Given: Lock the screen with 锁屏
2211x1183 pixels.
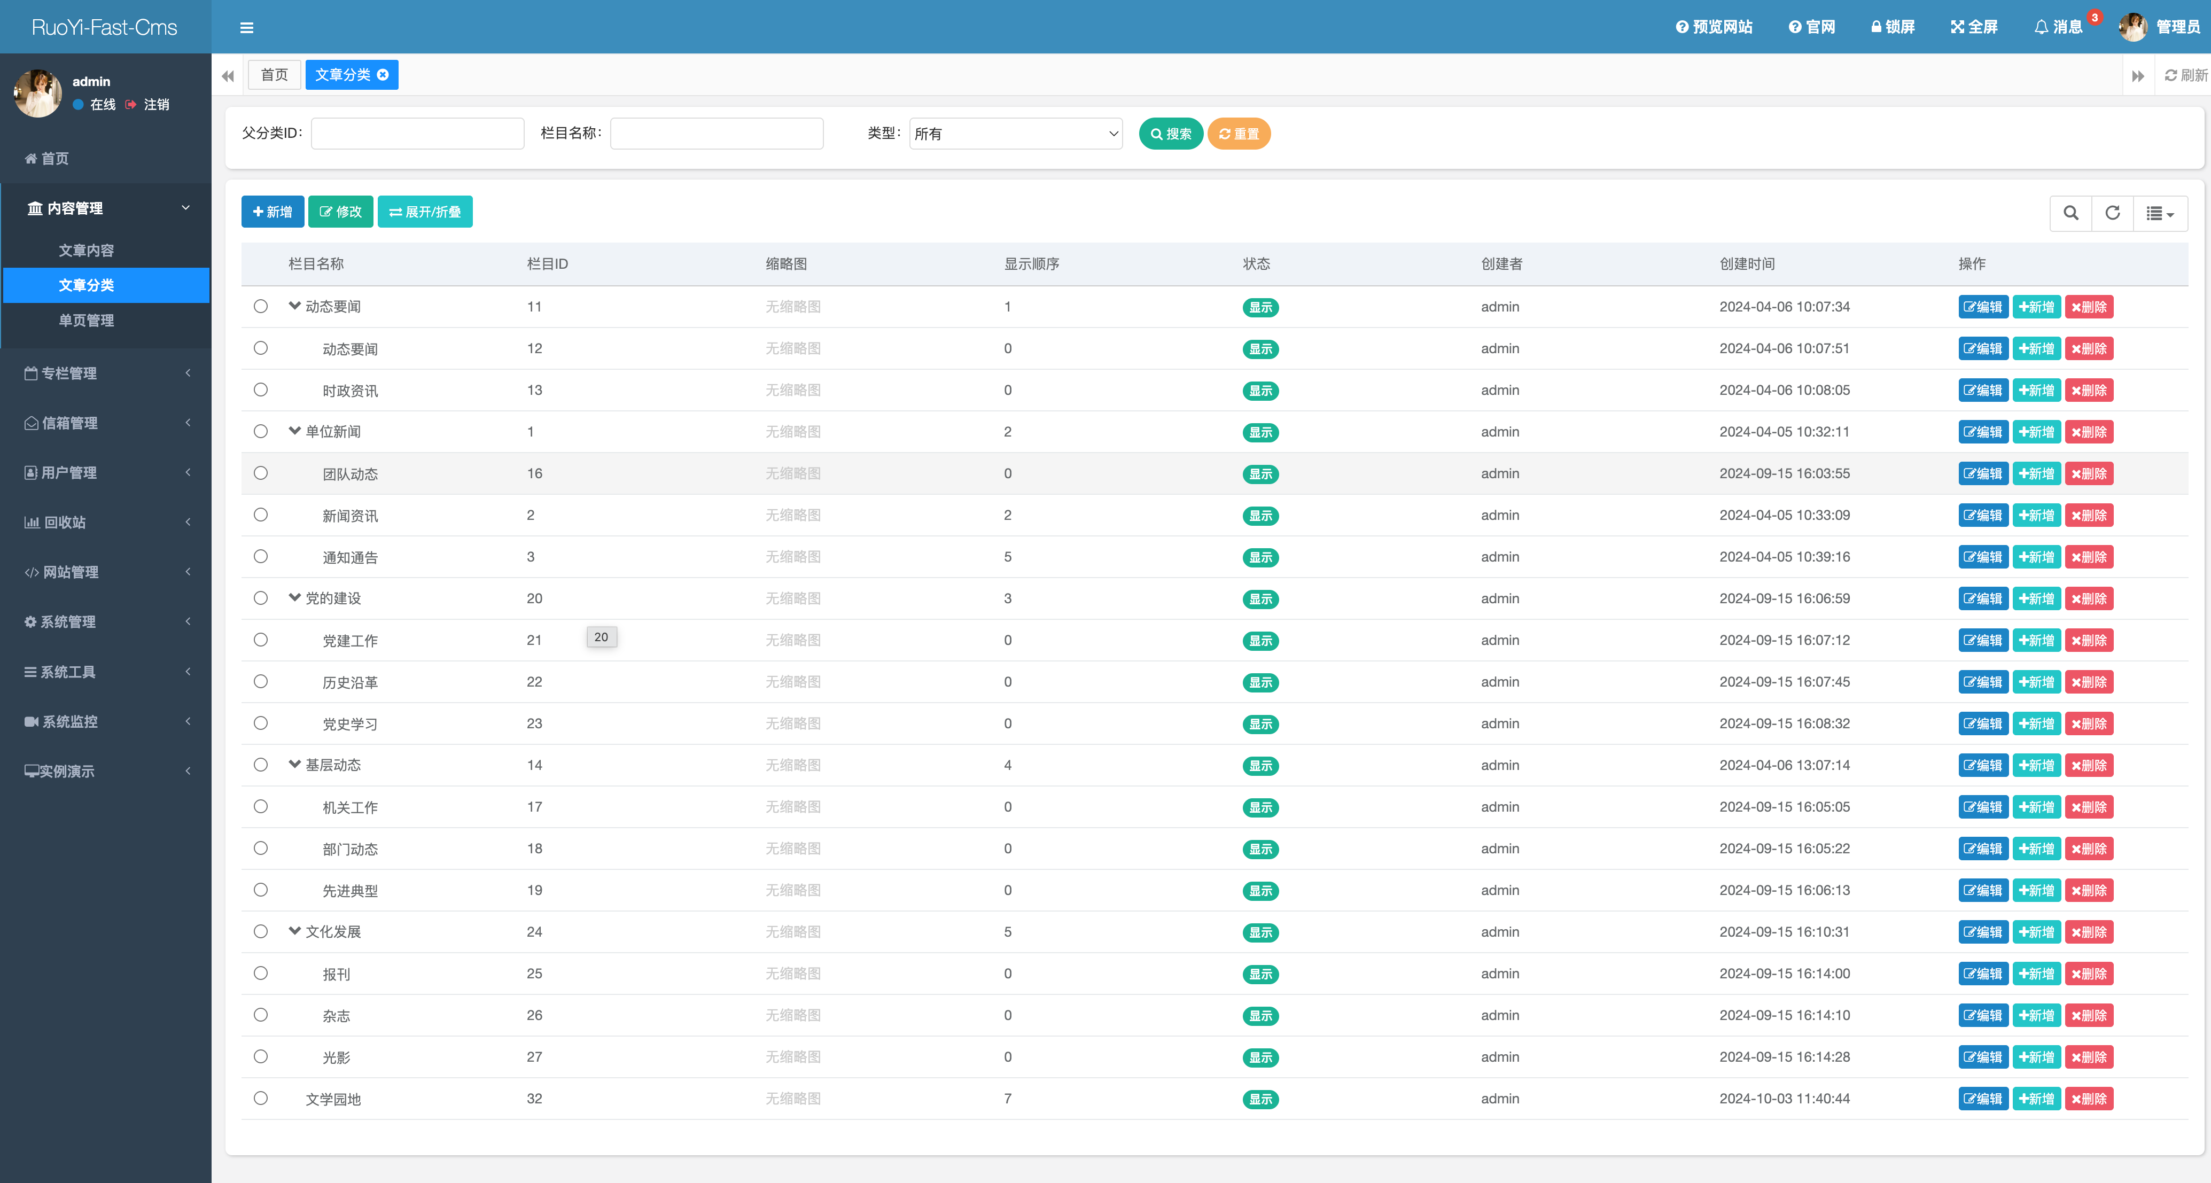Looking at the screenshot, I should coord(1893,27).
